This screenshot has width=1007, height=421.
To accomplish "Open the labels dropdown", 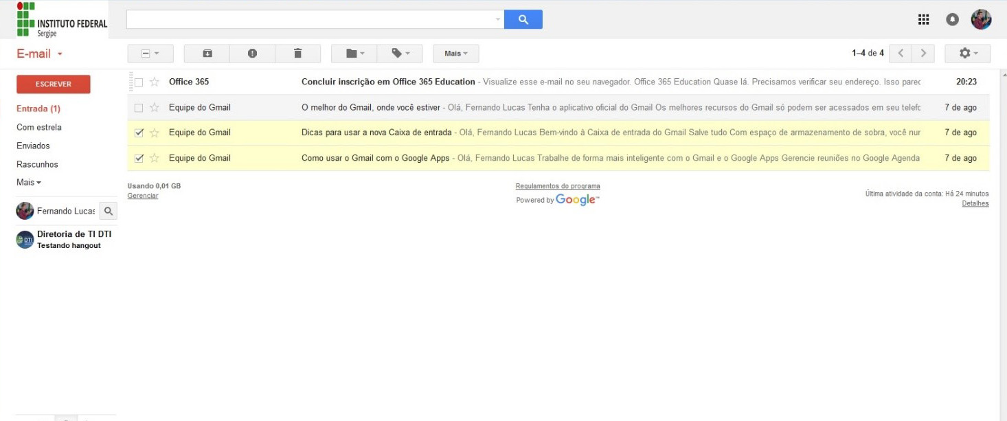I will (400, 53).
